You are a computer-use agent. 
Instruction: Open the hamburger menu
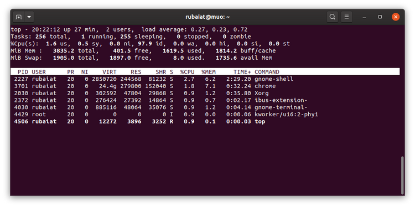[x=346, y=17]
